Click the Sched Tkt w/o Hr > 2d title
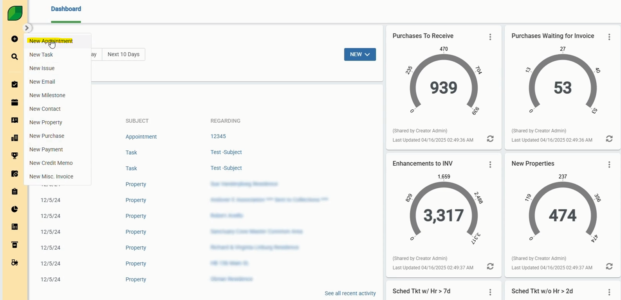 [x=542, y=291]
